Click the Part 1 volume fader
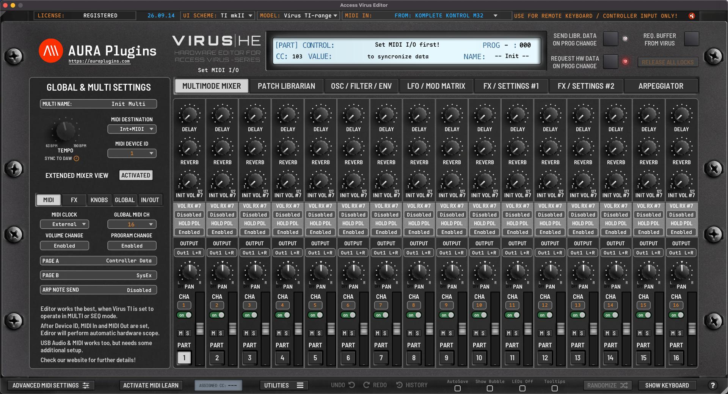728x394 pixels. 200,328
